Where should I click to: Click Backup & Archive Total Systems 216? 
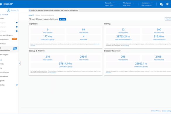tap(48, 57)
